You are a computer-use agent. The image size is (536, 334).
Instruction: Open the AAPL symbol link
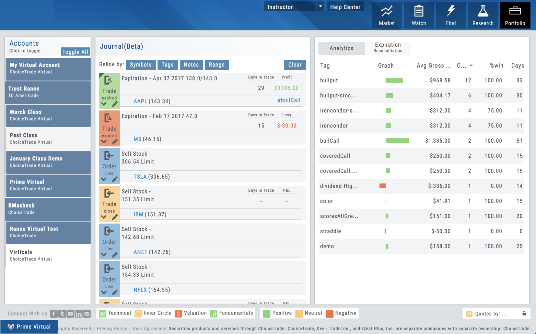tap(140, 101)
